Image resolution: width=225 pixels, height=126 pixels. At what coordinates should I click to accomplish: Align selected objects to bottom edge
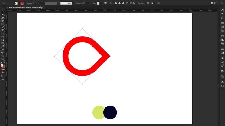click(134, 3)
